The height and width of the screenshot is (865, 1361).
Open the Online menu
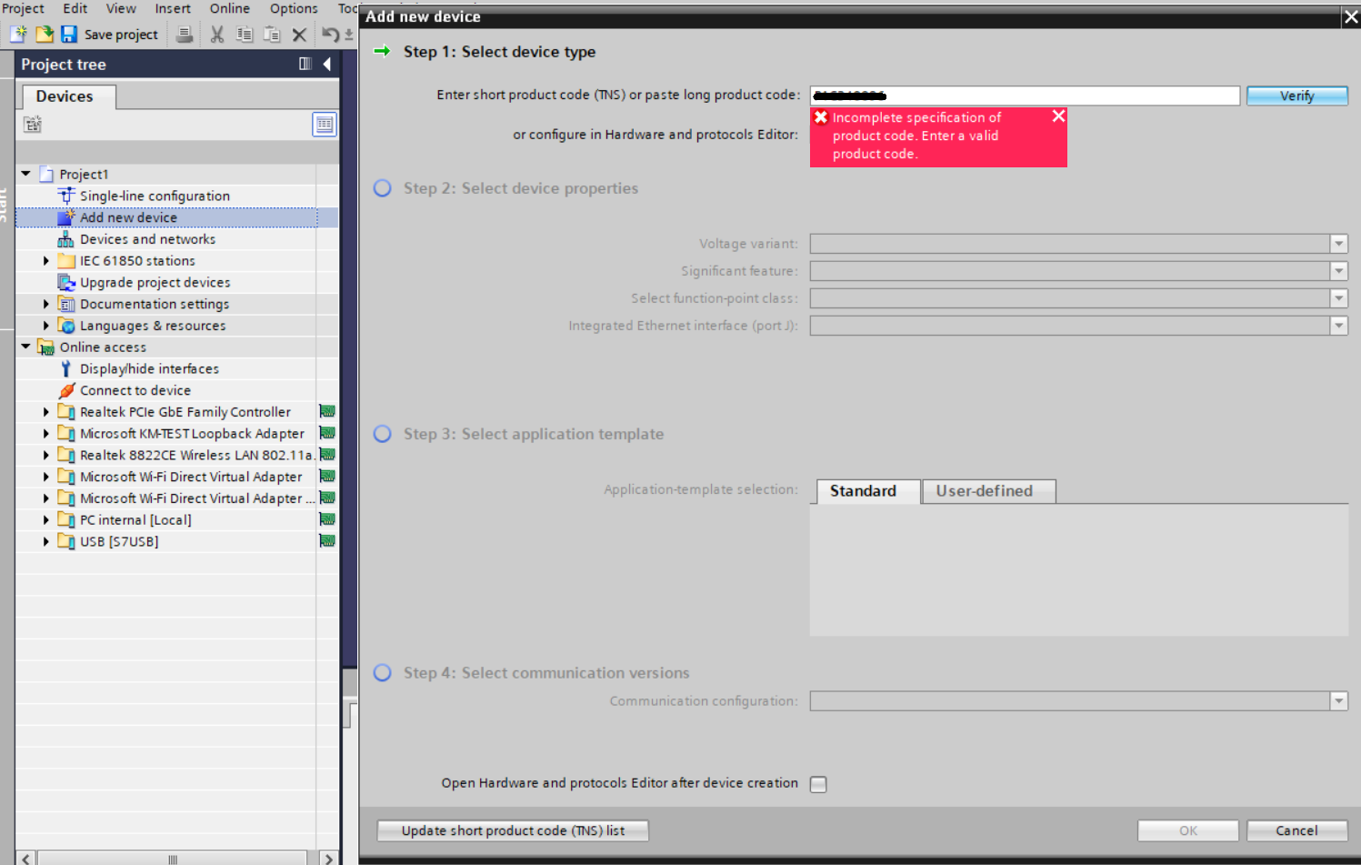pyautogui.click(x=229, y=8)
